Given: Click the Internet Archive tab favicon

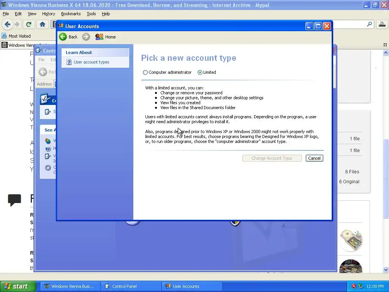Looking at the screenshot, I should [x=5, y=45].
